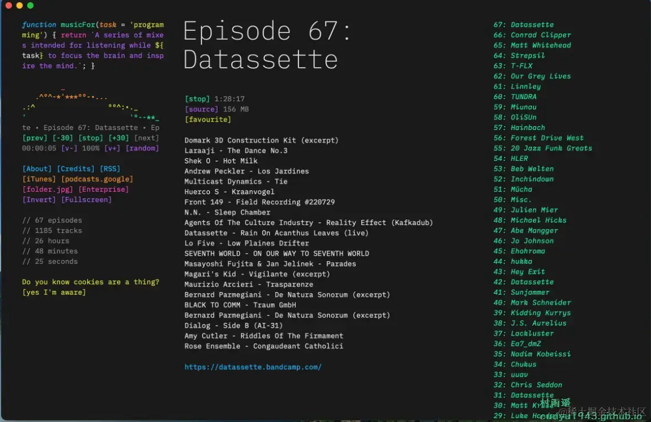Select episode 54: HLER
This screenshot has width=651, height=422.
[511, 158]
